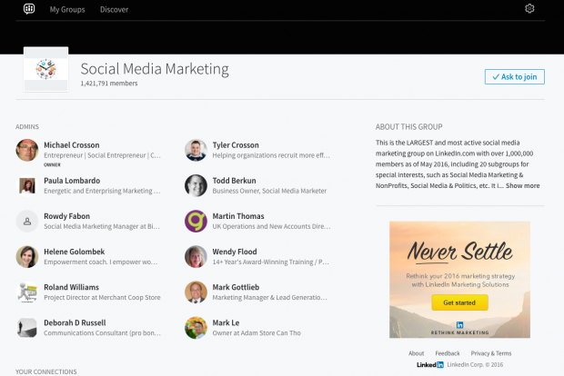Open the About footer link
This screenshot has width=564, height=376.
point(416,353)
